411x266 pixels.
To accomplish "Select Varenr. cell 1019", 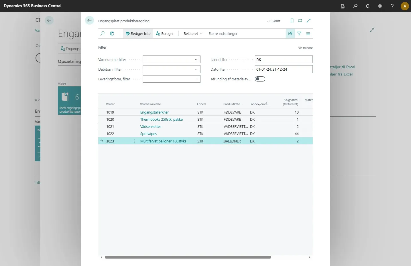I will tap(110, 112).
